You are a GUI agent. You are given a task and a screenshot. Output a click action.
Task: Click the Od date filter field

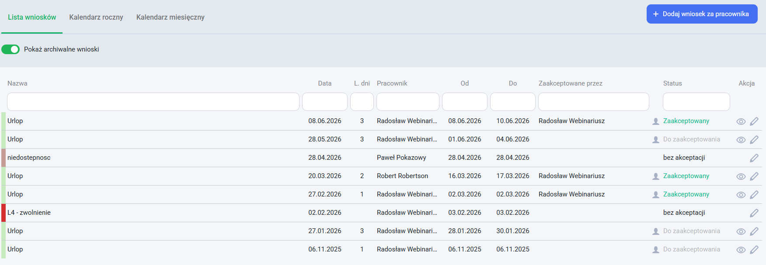465,102
